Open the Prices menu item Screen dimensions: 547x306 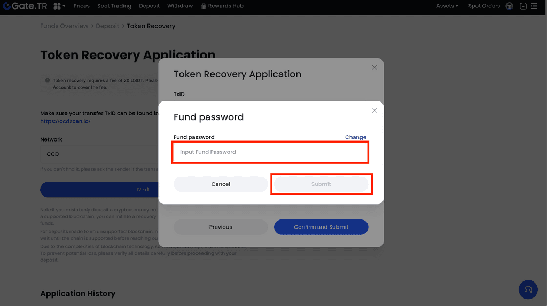tap(81, 6)
